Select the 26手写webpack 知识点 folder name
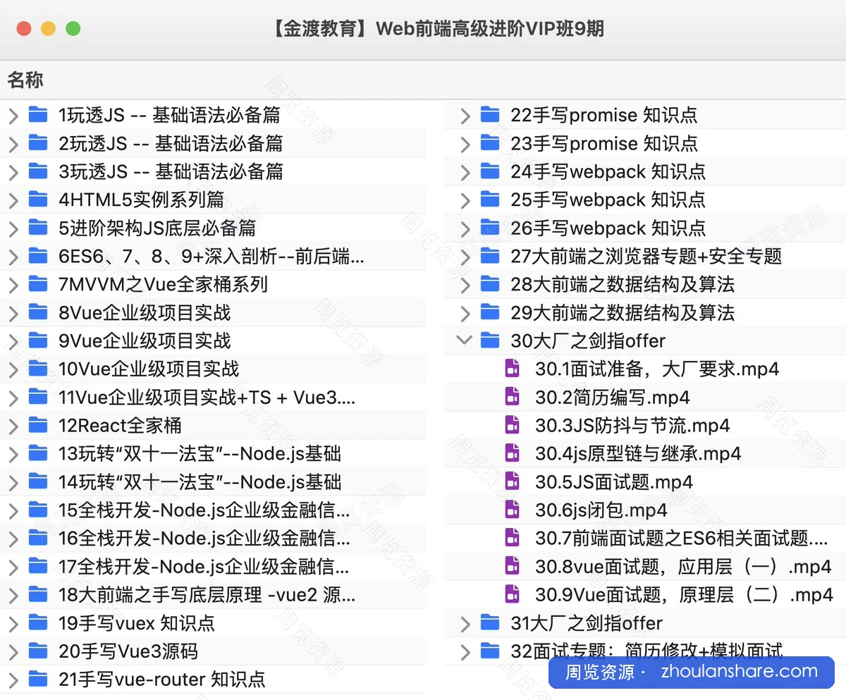This screenshot has height=700, width=846. pos(608,228)
